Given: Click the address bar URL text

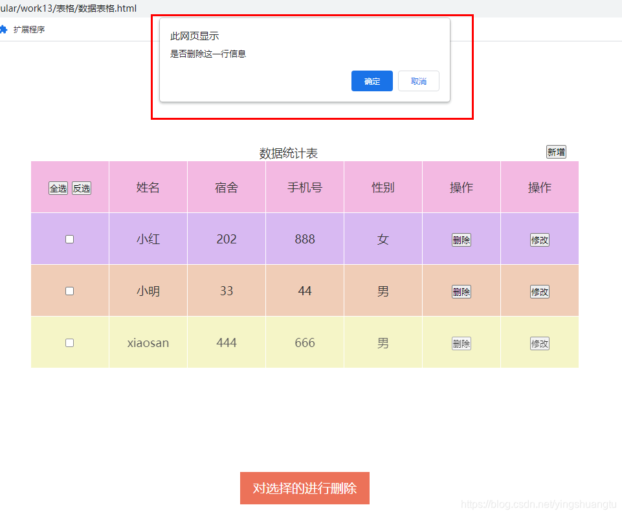Looking at the screenshot, I should (x=68, y=8).
